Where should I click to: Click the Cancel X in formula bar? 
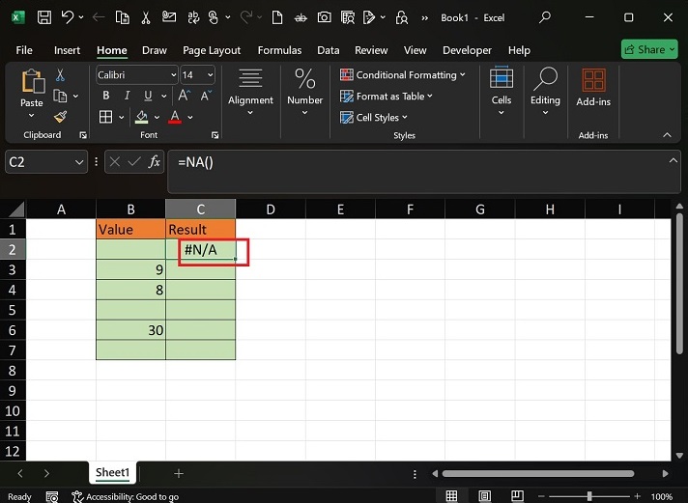[x=115, y=162]
